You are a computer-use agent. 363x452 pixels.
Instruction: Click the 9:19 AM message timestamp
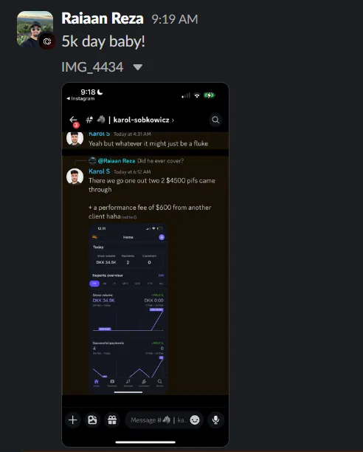click(x=175, y=19)
